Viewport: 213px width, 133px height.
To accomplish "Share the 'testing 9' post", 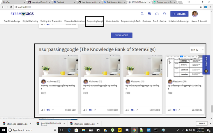I will pyautogui.click(x=95, y=110).
